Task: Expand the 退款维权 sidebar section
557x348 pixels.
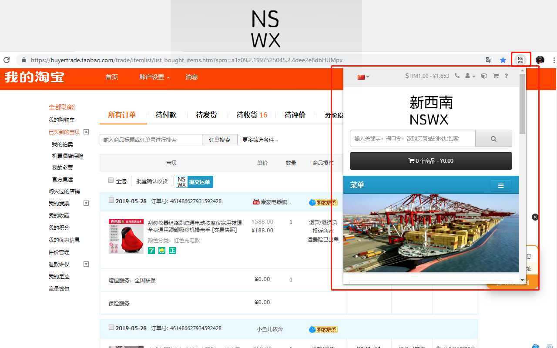Action: (x=86, y=264)
